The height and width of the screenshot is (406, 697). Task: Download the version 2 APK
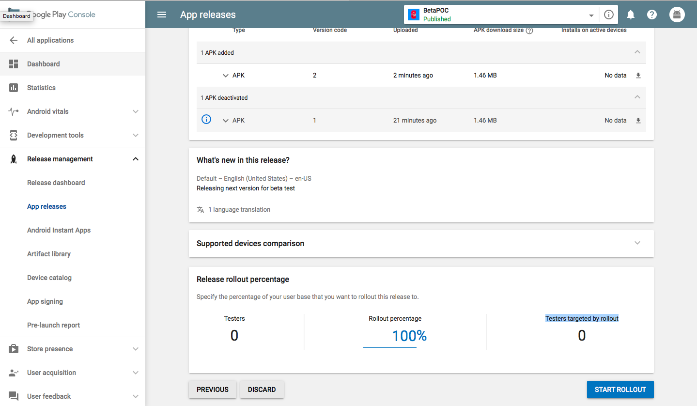click(638, 76)
